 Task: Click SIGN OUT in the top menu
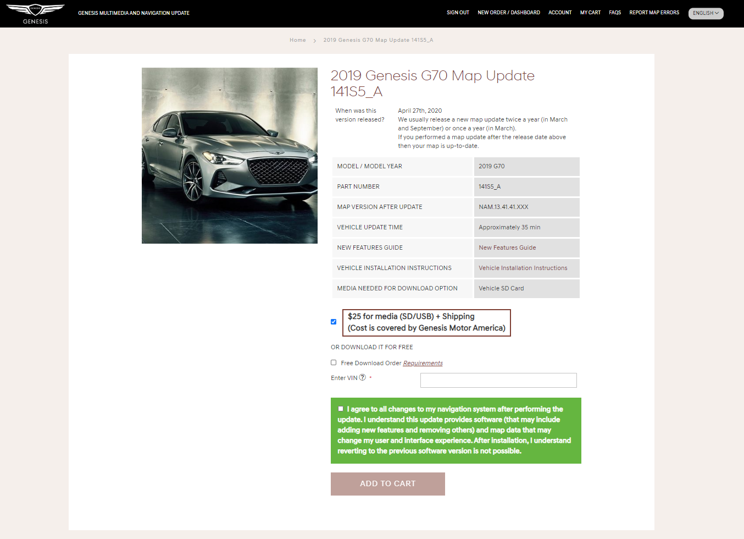pyautogui.click(x=458, y=13)
